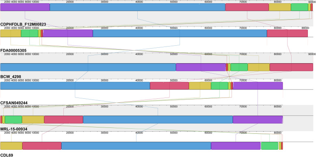Click the pink block ending the FDA00005305 track
The height and width of the screenshot is (157, 316).
click(288, 33)
